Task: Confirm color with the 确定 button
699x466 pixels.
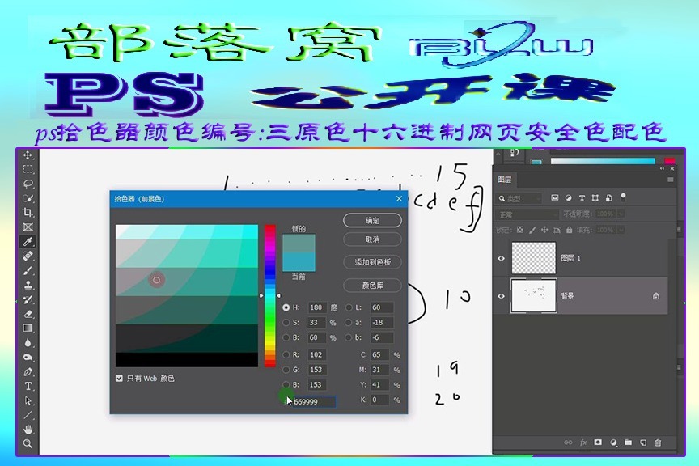Action: point(372,221)
